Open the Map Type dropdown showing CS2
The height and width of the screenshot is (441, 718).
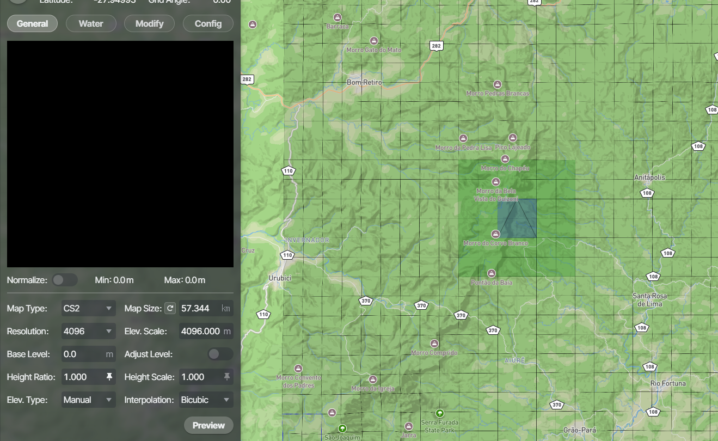coord(88,308)
